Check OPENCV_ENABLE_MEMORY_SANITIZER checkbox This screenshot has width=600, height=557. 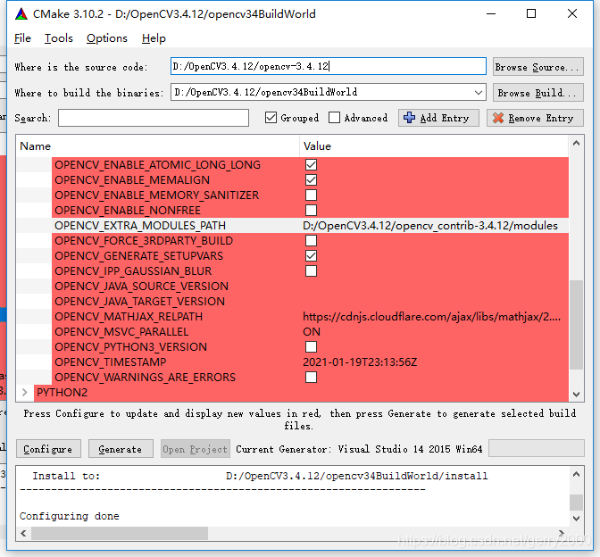311,195
